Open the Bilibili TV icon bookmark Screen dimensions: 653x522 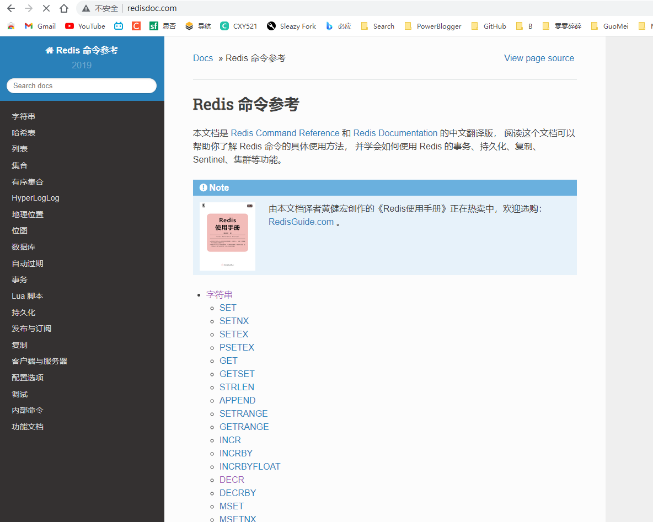(119, 26)
